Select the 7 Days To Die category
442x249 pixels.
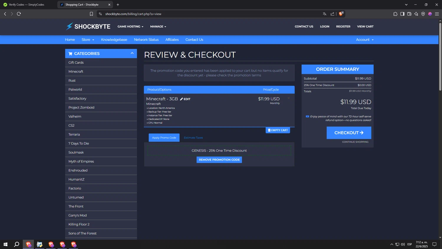pyautogui.click(x=101, y=143)
